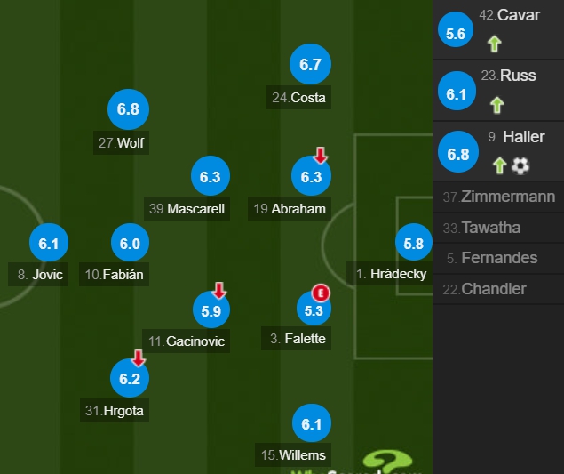564x474 pixels.
Task: Click the green substitution arrow under Cavar
Action: coord(494,44)
